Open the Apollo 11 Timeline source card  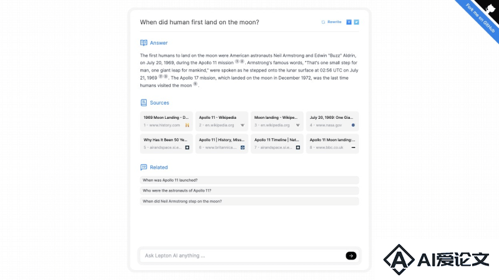[x=277, y=144]
